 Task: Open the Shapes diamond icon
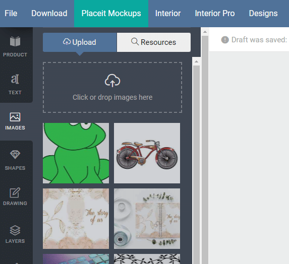(x=15, y=155)
